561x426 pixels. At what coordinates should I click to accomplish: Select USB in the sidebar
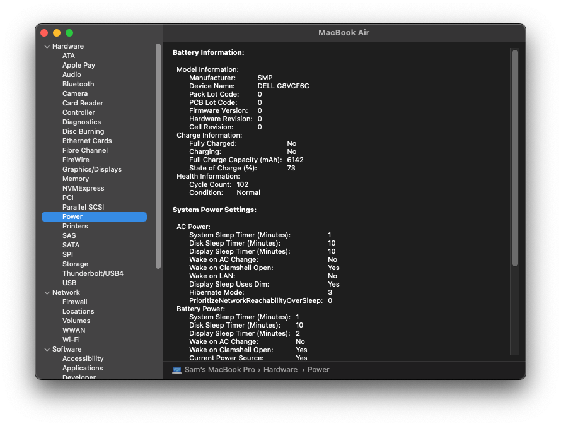tap(69, 283)
